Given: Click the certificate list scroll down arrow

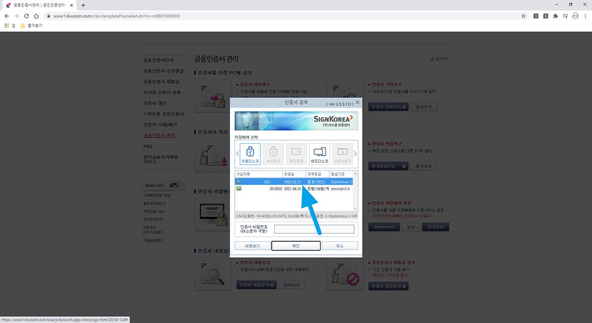Looking at the screenshot, I should coord(355,208).
